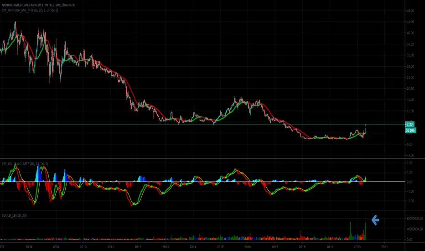
Task: Click the 2019 label on time axis
Action: click(330, 247)
